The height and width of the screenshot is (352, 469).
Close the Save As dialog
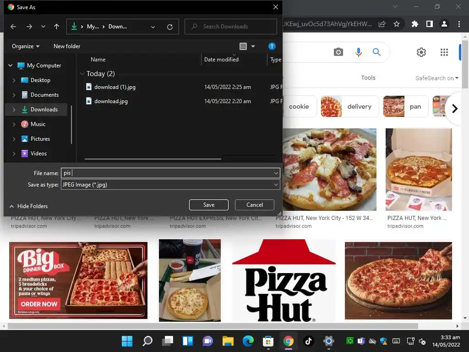coord(275,7)
